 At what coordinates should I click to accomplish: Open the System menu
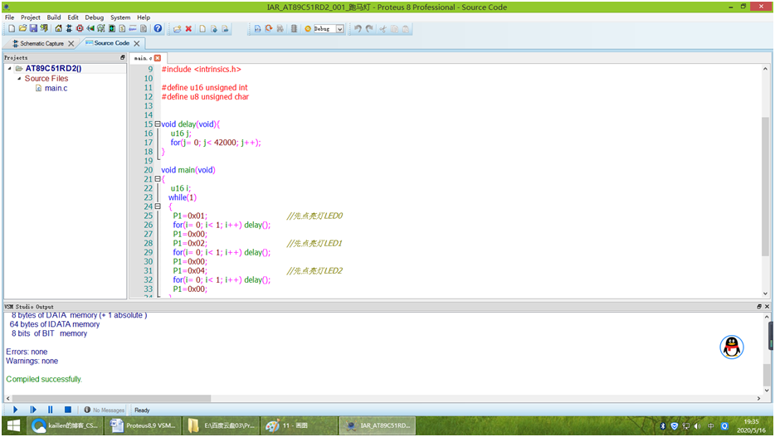coord(120,17)
